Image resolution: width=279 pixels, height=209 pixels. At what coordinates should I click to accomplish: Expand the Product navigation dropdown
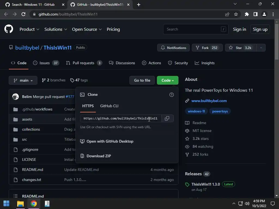coord(29,29)
